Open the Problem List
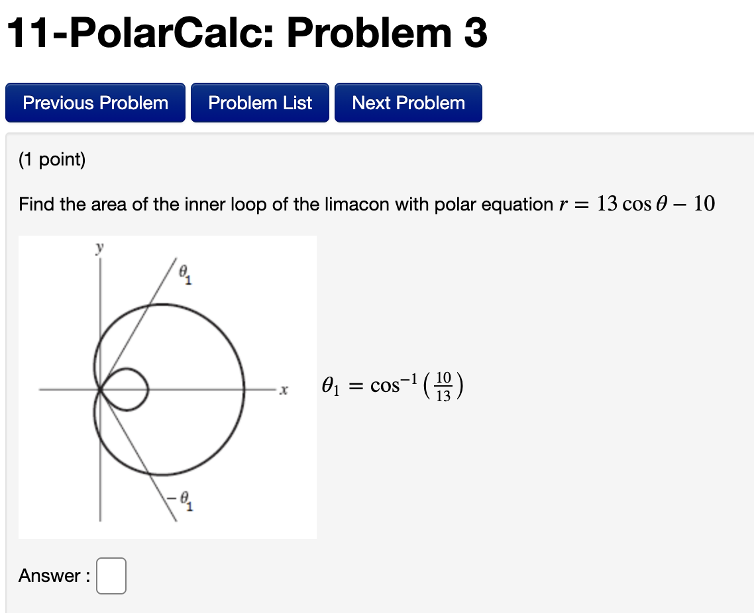 tap(260, 103)
